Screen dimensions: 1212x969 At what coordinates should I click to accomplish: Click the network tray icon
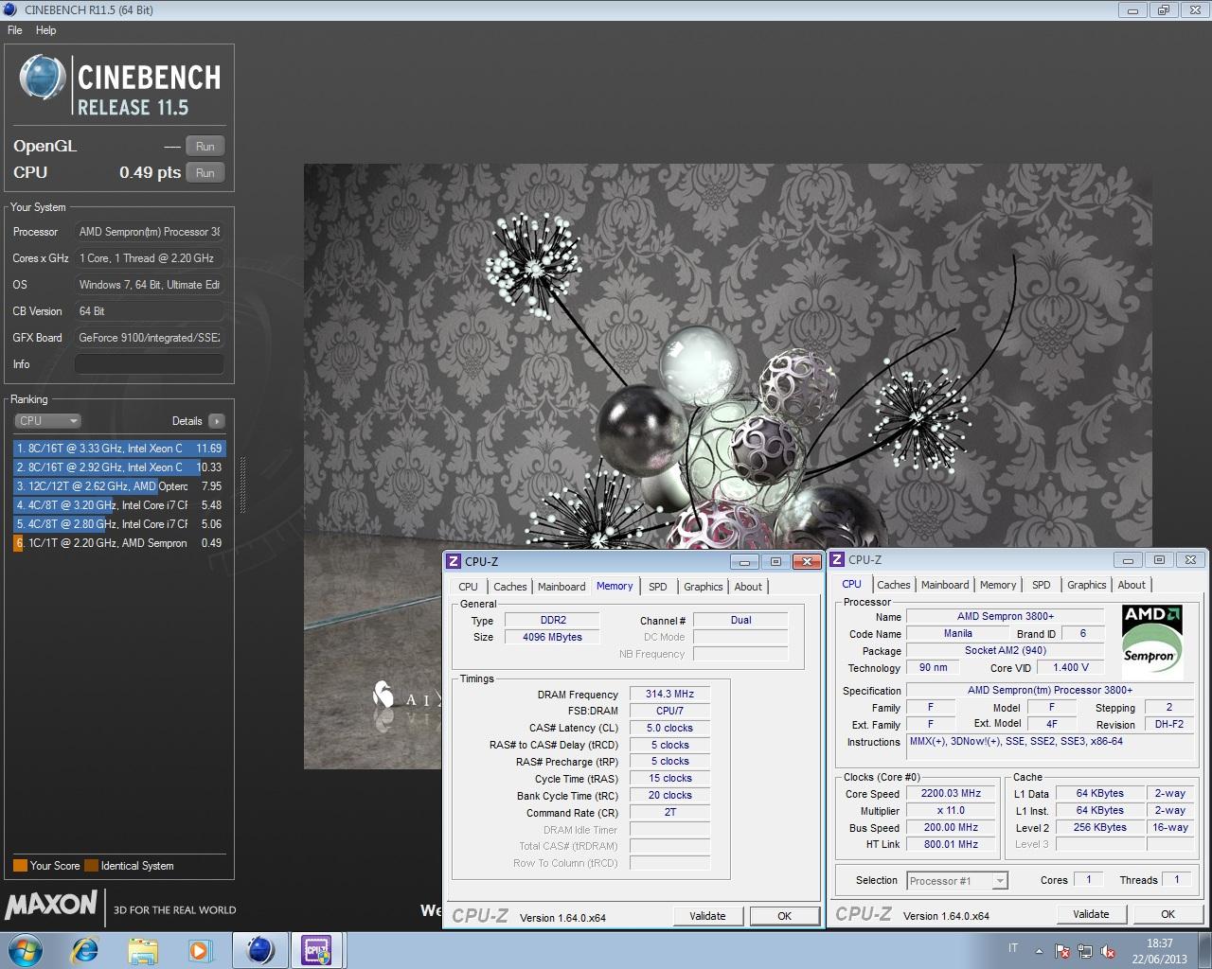click(1085, 951)
